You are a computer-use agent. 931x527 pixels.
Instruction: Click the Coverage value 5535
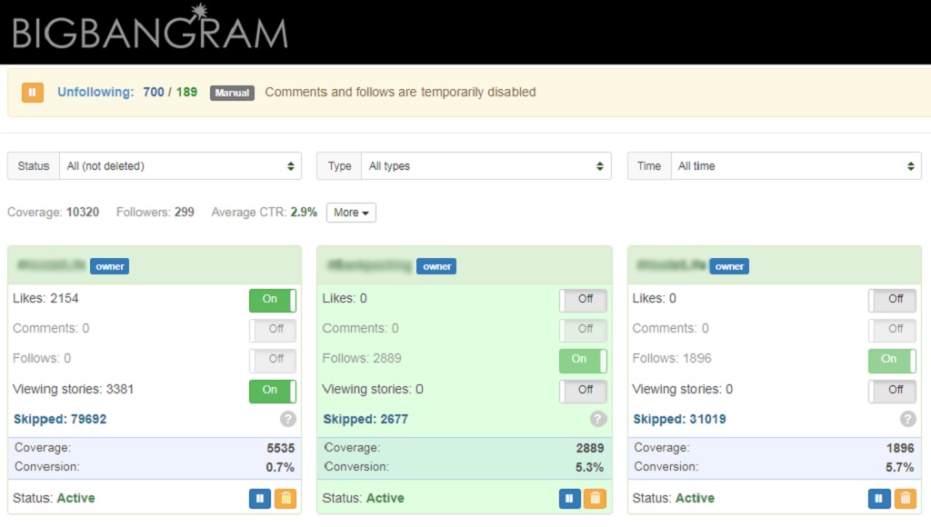[280, 448]
